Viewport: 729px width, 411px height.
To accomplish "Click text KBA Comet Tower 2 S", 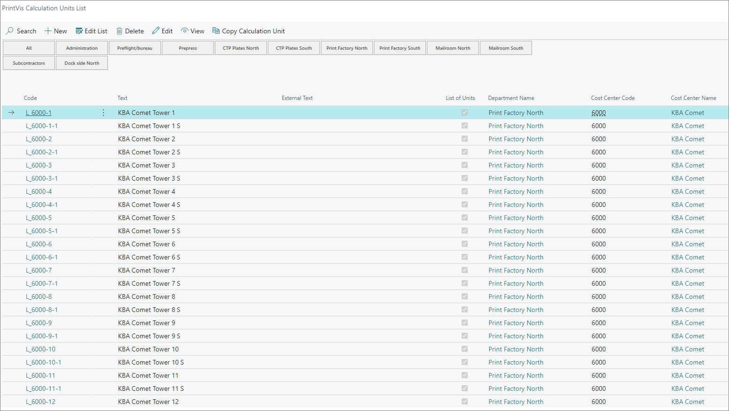I will pyautogui.click(x=149, y=152).
